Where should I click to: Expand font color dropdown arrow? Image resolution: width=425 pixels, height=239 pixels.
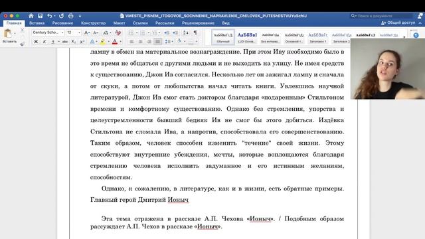121,42
